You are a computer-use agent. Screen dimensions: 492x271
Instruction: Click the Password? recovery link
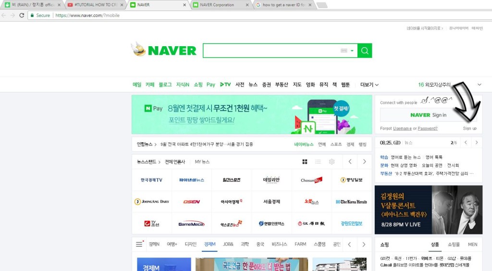point(427,129)
